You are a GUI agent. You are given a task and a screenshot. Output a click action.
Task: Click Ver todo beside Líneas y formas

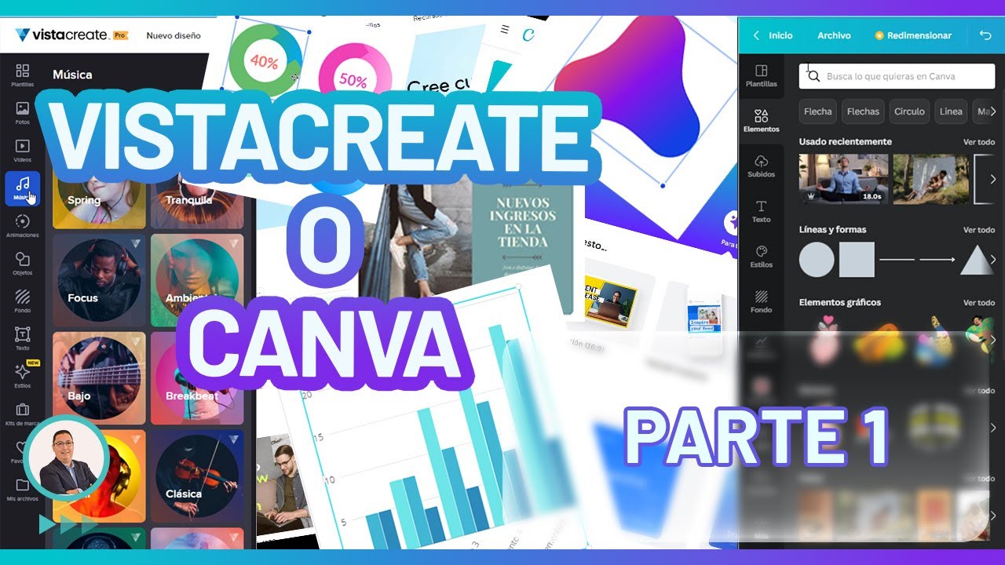(x=979, y=230)
